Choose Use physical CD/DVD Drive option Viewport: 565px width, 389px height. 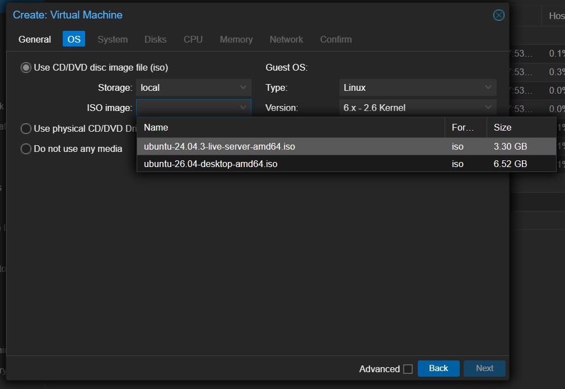pyautogui.click(x=26, y=128)
